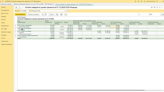Collapse the 45.01 Покупные товары отгруженные group
164x92 pixels.
pos(15,36)
